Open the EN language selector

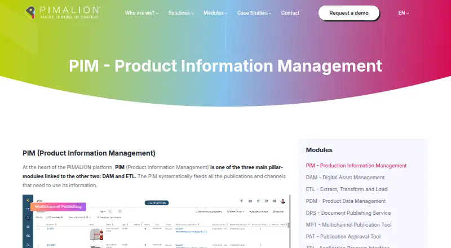click(x=403, y=13)
